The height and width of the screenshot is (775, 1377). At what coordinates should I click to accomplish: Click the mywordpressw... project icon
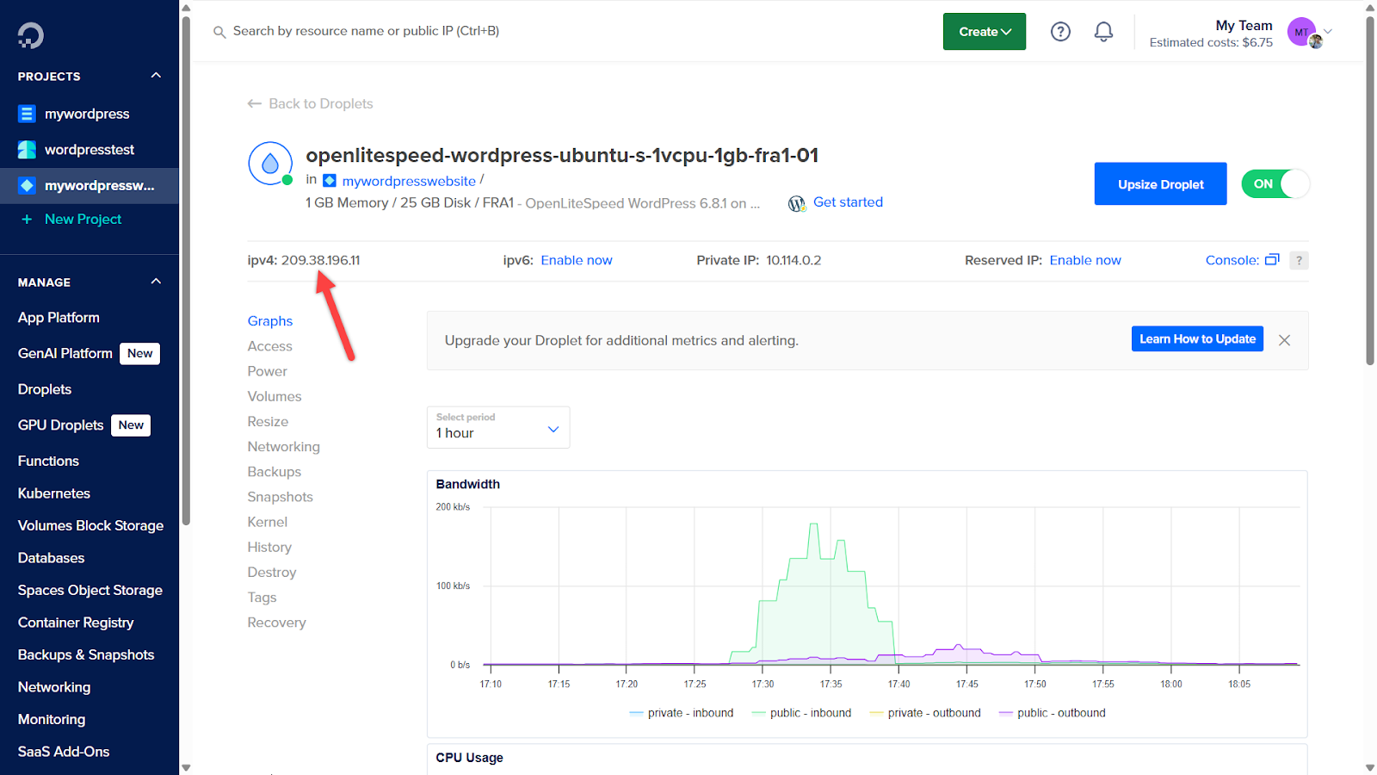(28, 186)
